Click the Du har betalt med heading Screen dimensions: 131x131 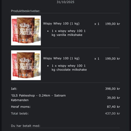tap(26, 126)
